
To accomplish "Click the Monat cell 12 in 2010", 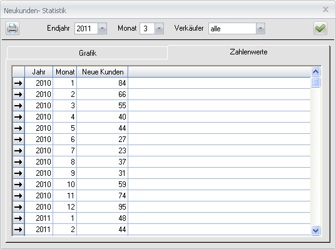I will tap(65, 207).
